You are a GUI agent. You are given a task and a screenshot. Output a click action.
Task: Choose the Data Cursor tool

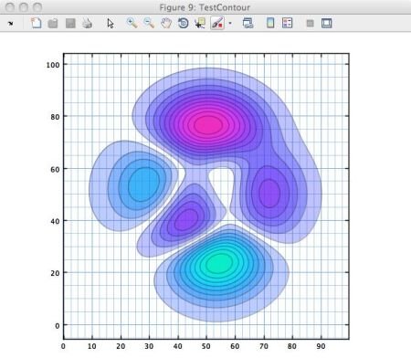click(x=200, y=23)
